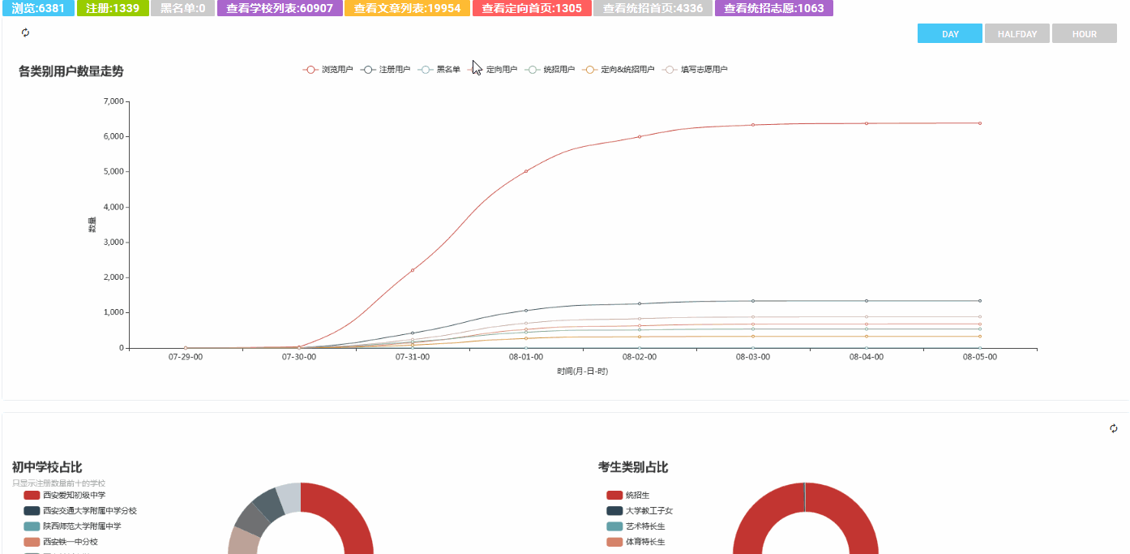
Task: Click the 7,000 y-axis label
Action: pyautogui.click(x=113, y=101)
